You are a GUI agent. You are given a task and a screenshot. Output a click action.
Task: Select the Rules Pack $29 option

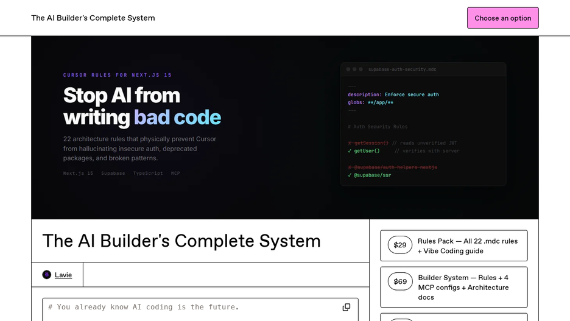click(454, 245)
